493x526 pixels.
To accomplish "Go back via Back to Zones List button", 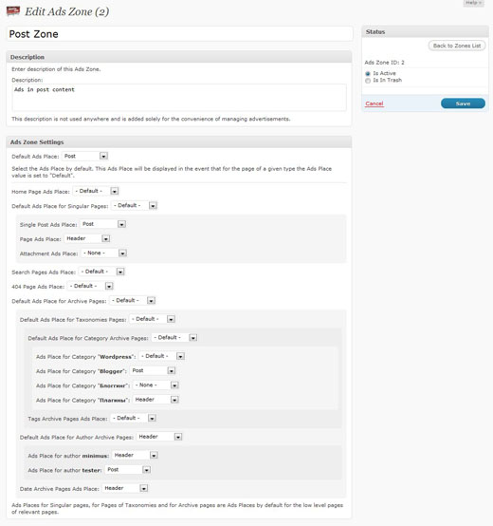I will (x=457, y=46).
